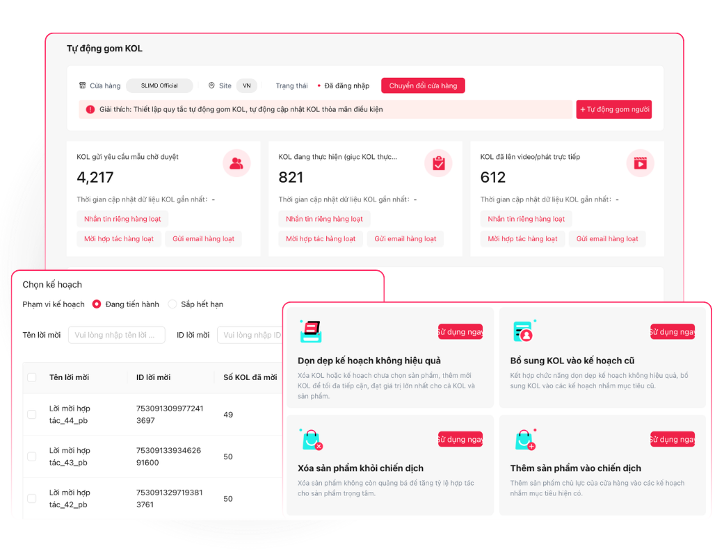Open the SLIMD Official store selector
Screen dimensions: 724x553
[x=159, y=85]
